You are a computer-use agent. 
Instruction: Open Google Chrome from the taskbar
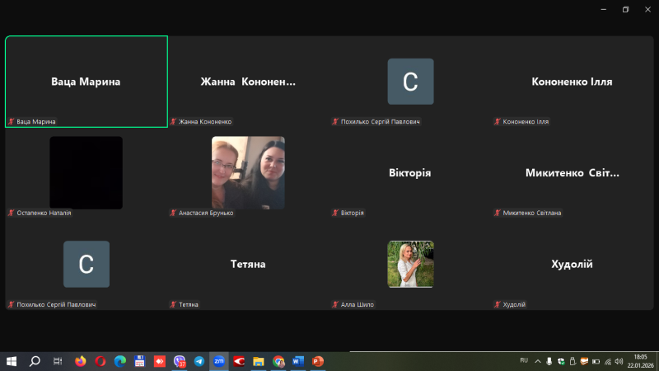click(278, 361)
